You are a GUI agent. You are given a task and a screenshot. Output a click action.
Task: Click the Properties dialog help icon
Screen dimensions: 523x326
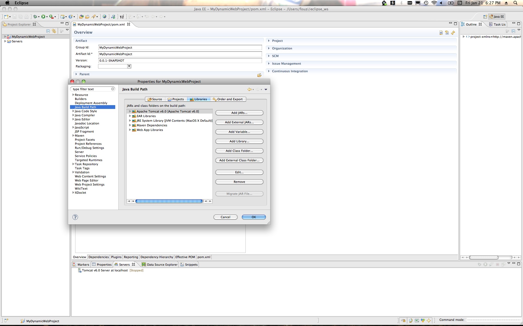[75, 217]
